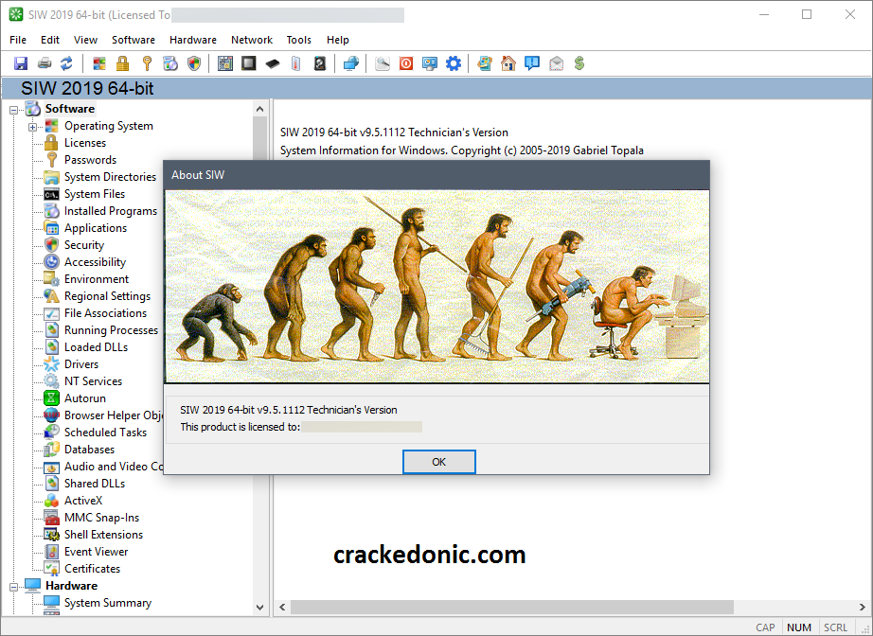Image resolution: width=873 pixels, height=636 pixels.
Task: Open the Software menu
Action: click(134, 40)
